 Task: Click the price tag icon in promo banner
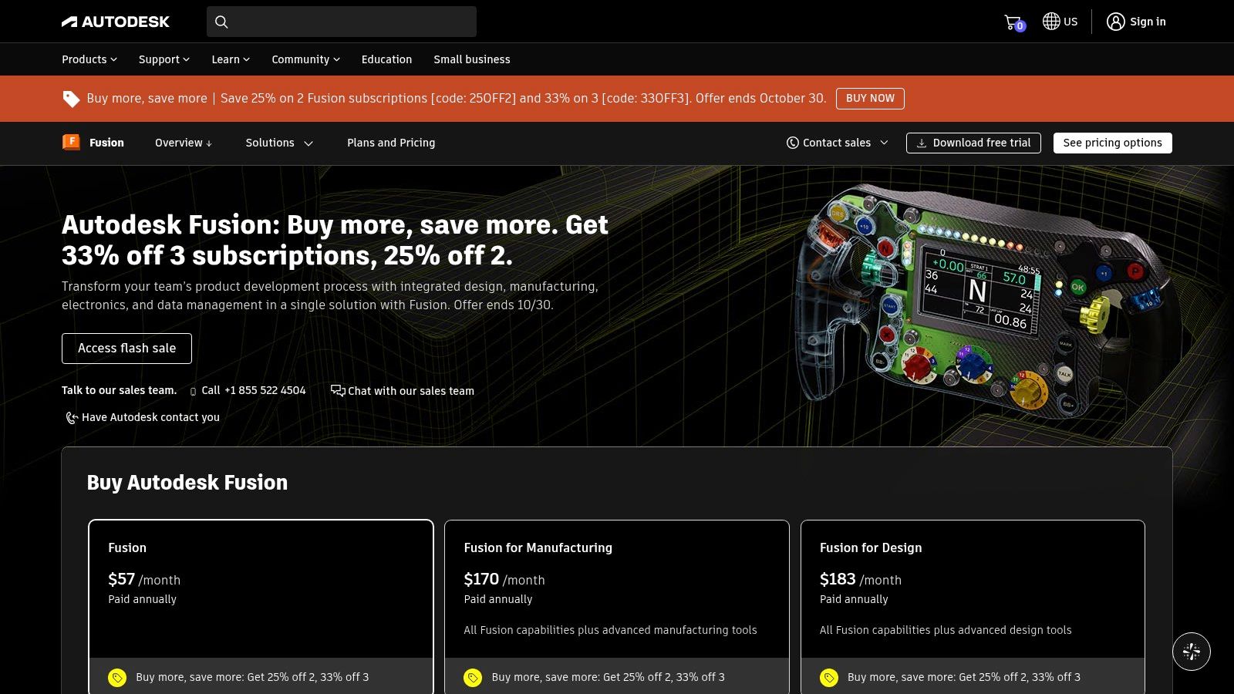pos(71,99)
